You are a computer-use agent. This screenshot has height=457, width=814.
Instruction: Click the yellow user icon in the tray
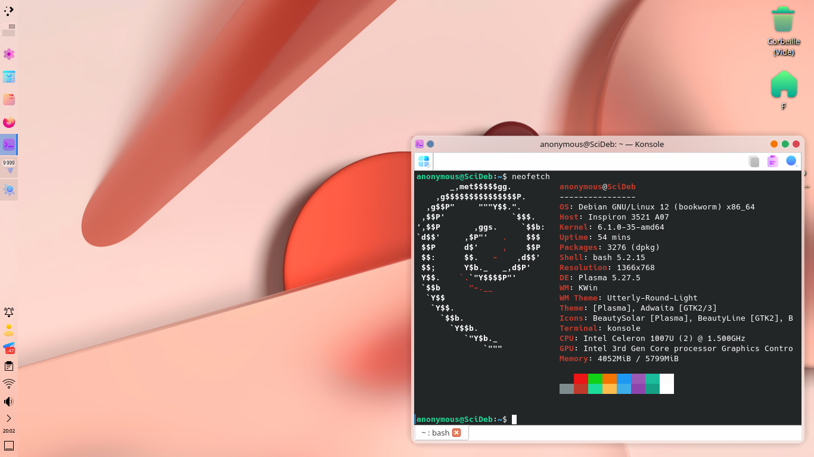pyautogui.click(x=9, y=330)
